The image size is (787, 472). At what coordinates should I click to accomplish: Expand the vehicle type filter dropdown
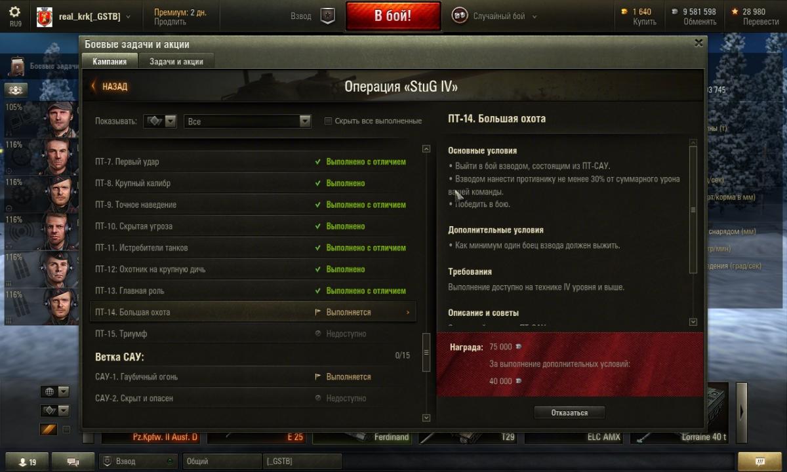tap(161, 121)
